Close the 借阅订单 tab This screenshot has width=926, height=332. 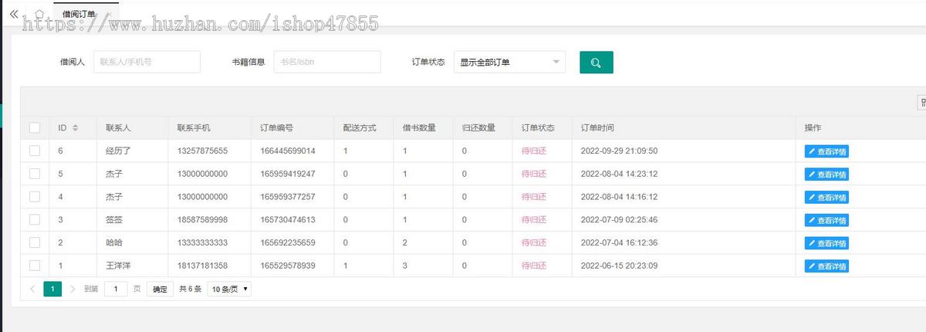point(108,14)
